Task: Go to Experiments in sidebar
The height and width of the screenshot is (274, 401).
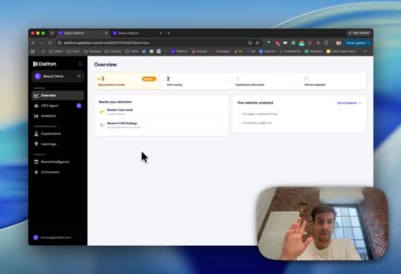Action: (58, 134)
